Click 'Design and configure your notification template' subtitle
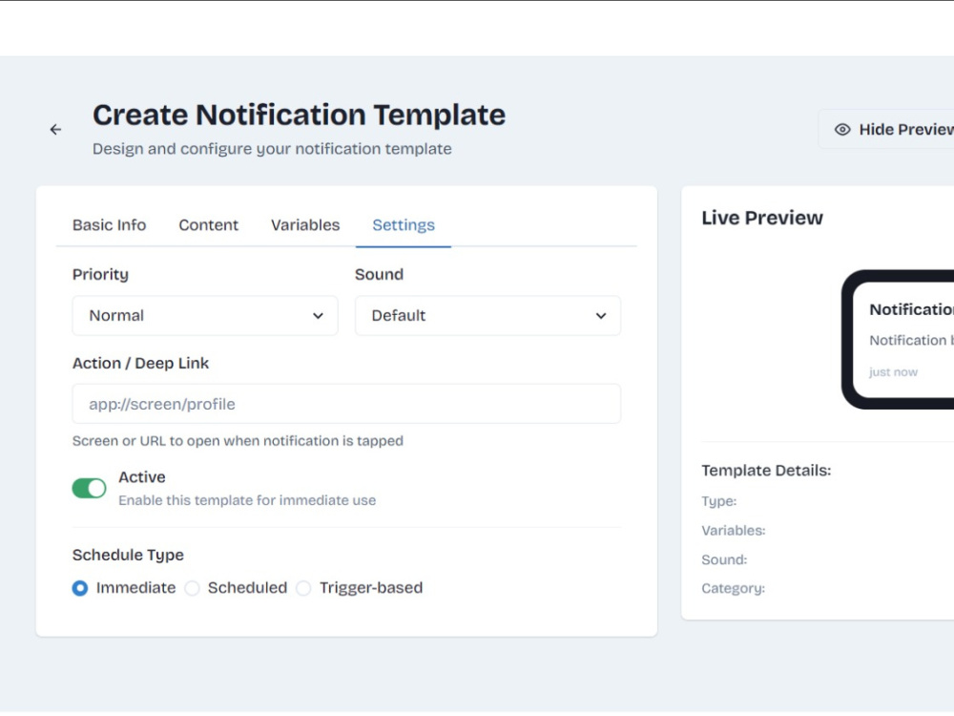The image size is (954, 716). (x=272, y=149)
